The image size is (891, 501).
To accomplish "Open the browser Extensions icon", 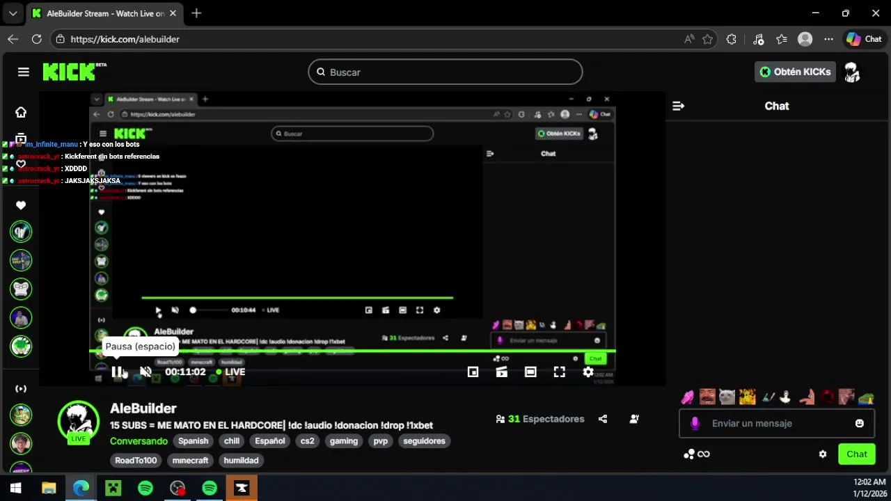I will [x=731, y=39].
